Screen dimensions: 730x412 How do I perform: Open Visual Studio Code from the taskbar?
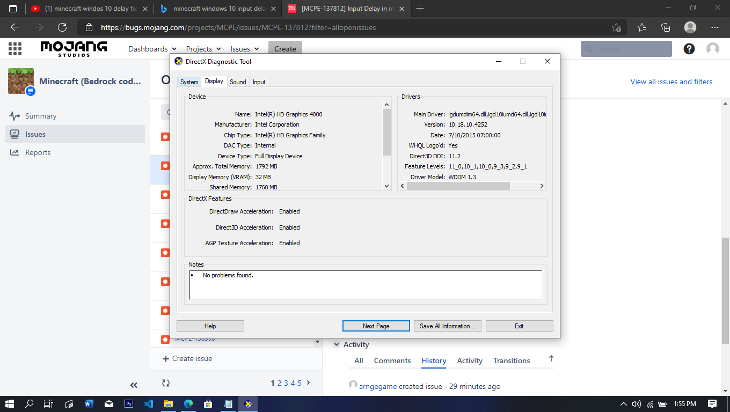click(x=149, y=404)
